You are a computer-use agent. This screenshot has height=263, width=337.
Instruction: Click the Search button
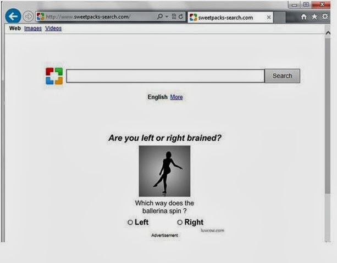point(282,76)
